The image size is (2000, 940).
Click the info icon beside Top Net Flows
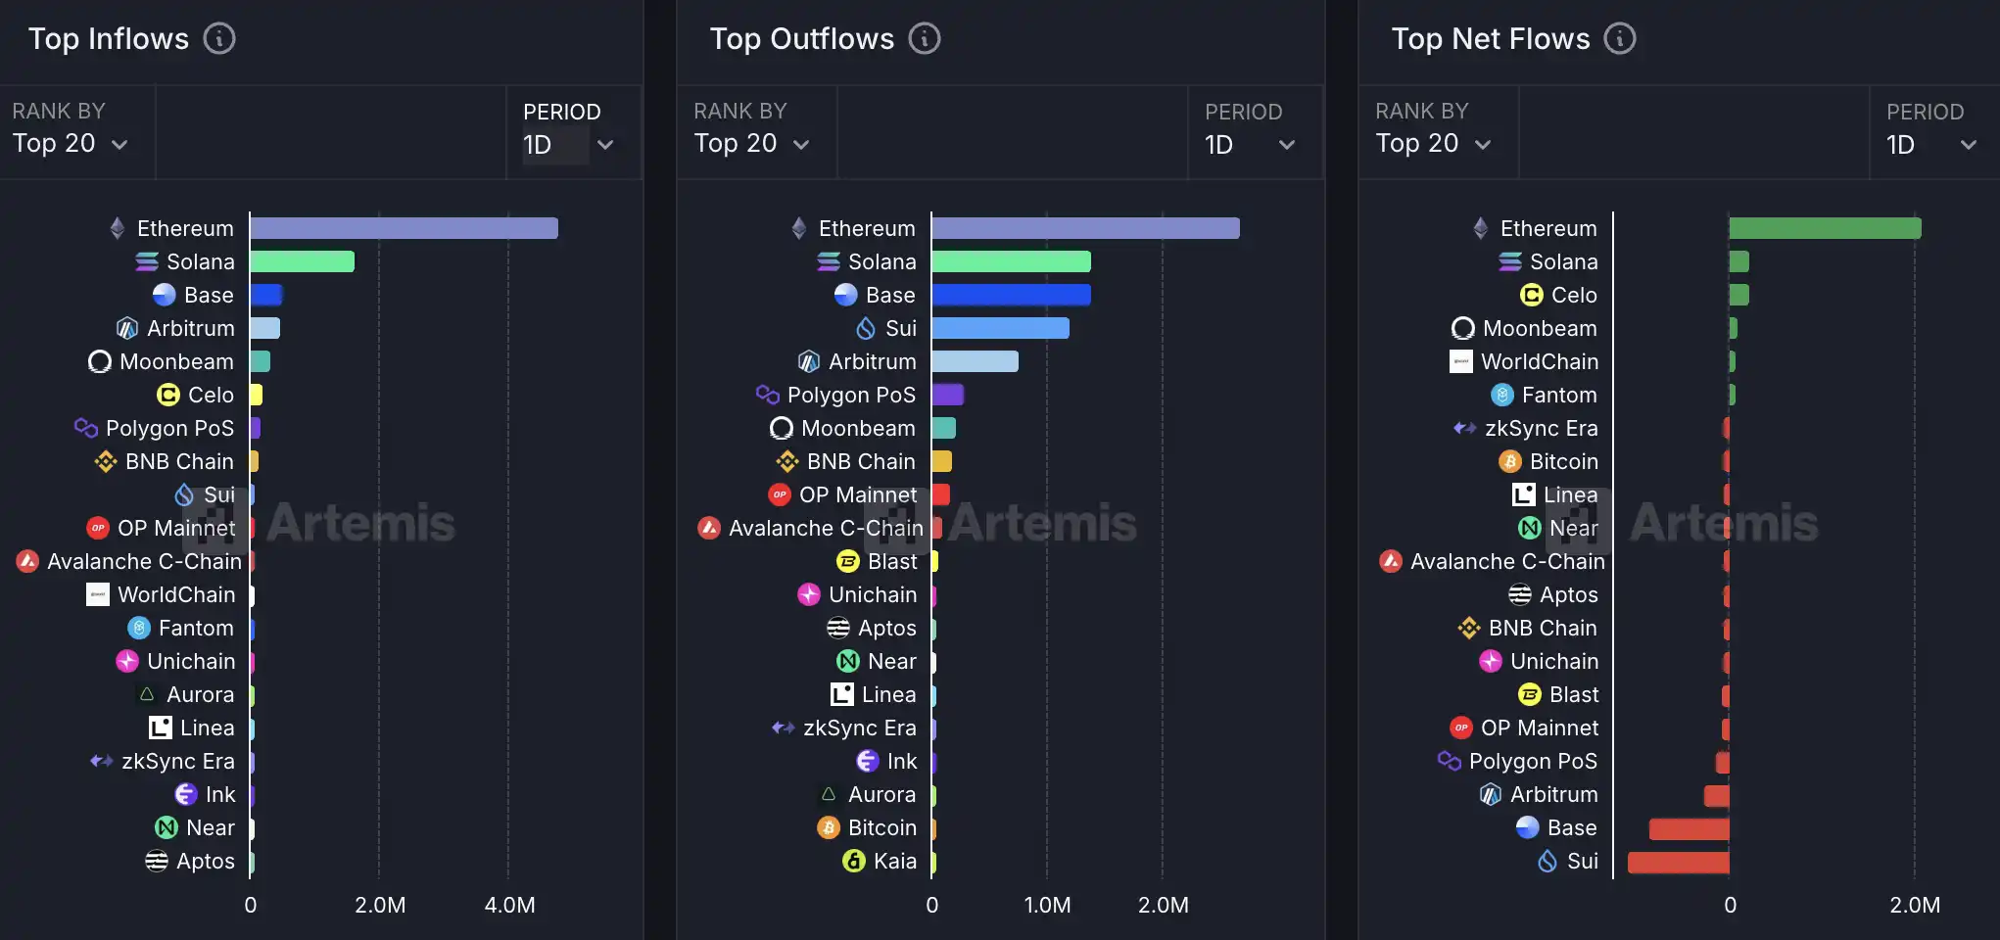[x=1620, y=38]
